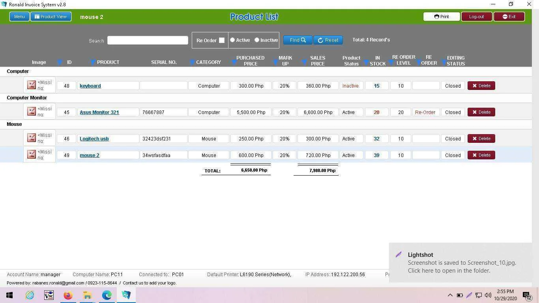Click the Re-Order flag for Asus Monitor
539x303 pixels.
(x=425, y=112)
